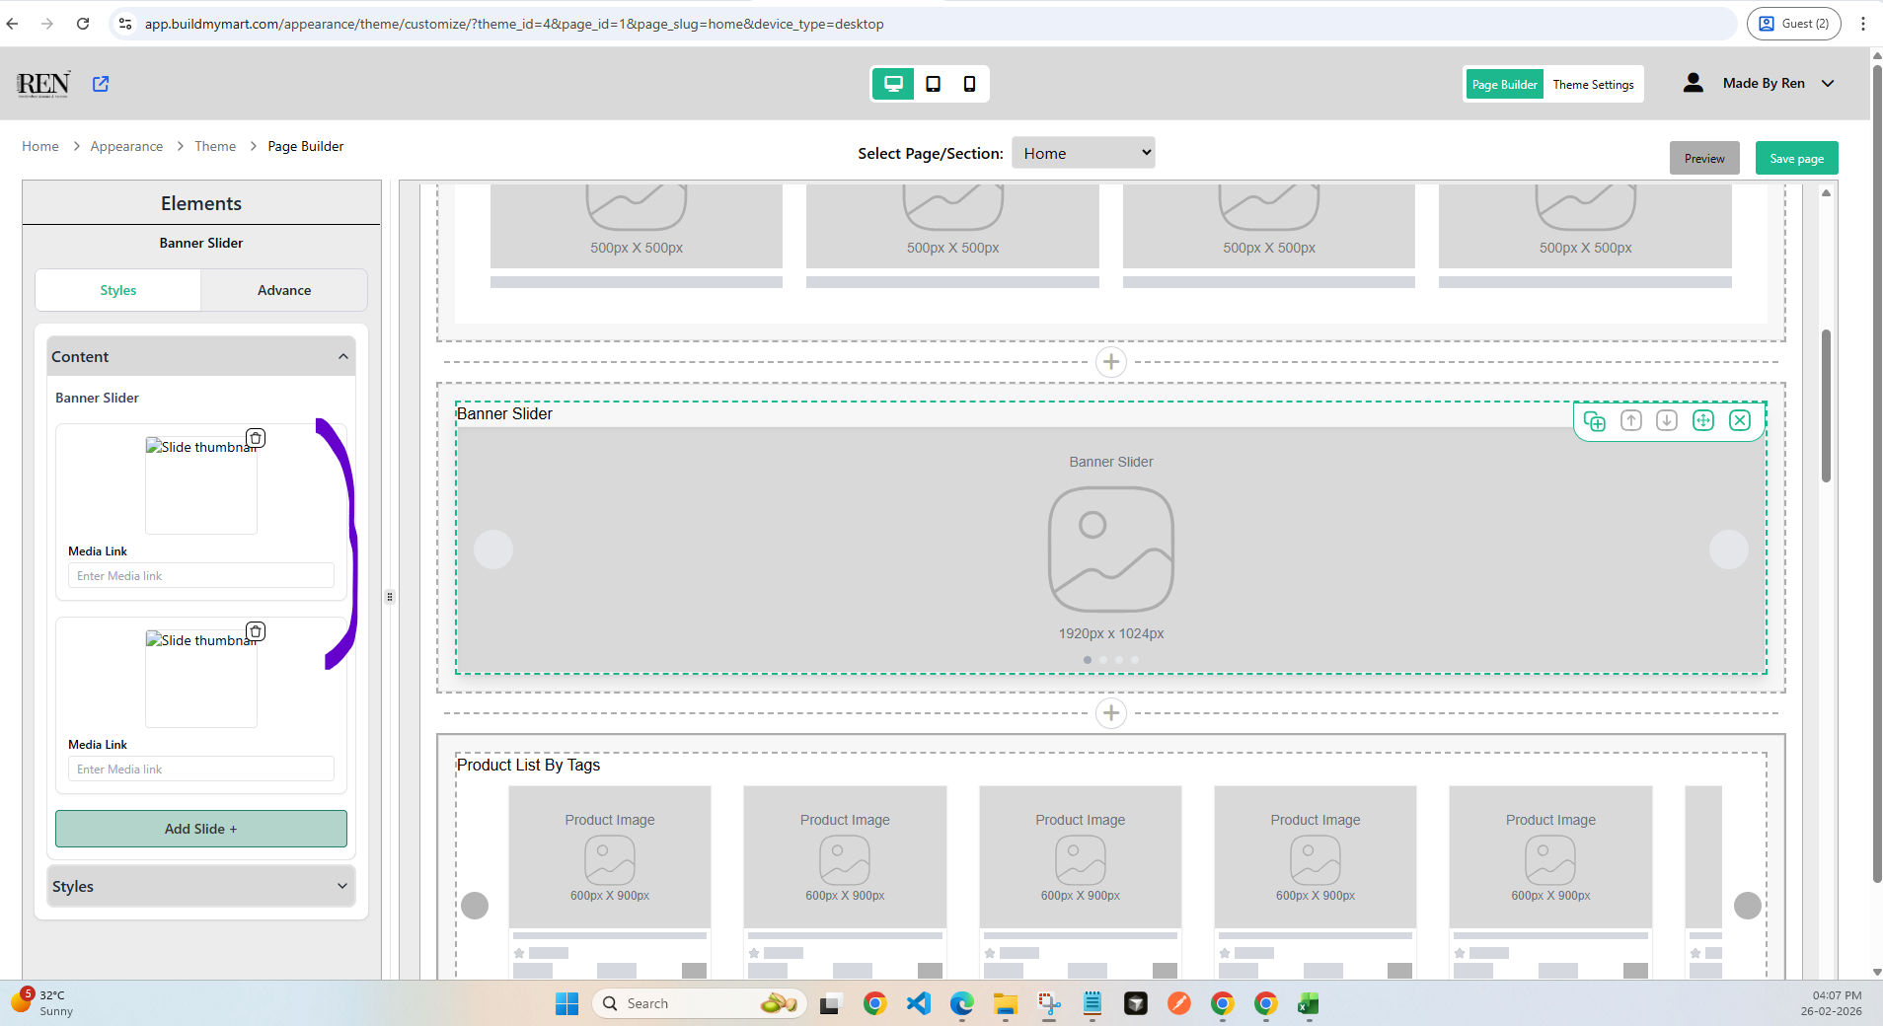Open Excel from taskbar
1883x1026 pixels.
tap(1309, 1003)
